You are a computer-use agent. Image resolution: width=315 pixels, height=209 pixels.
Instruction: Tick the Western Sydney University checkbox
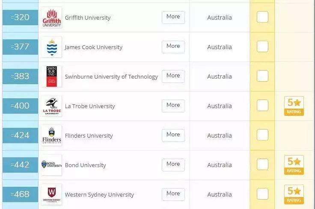(262, 194)
